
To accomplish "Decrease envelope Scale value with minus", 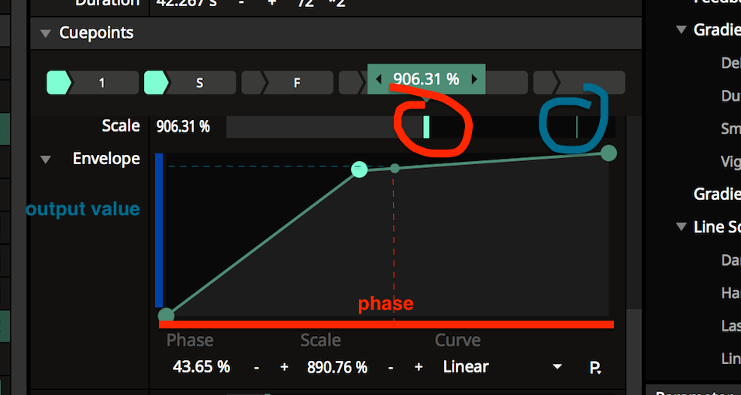I will [391, 367].
